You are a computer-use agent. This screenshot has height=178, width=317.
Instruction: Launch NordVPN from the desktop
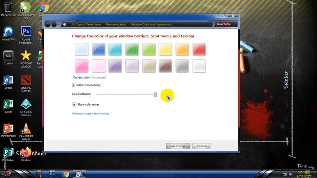8,33
